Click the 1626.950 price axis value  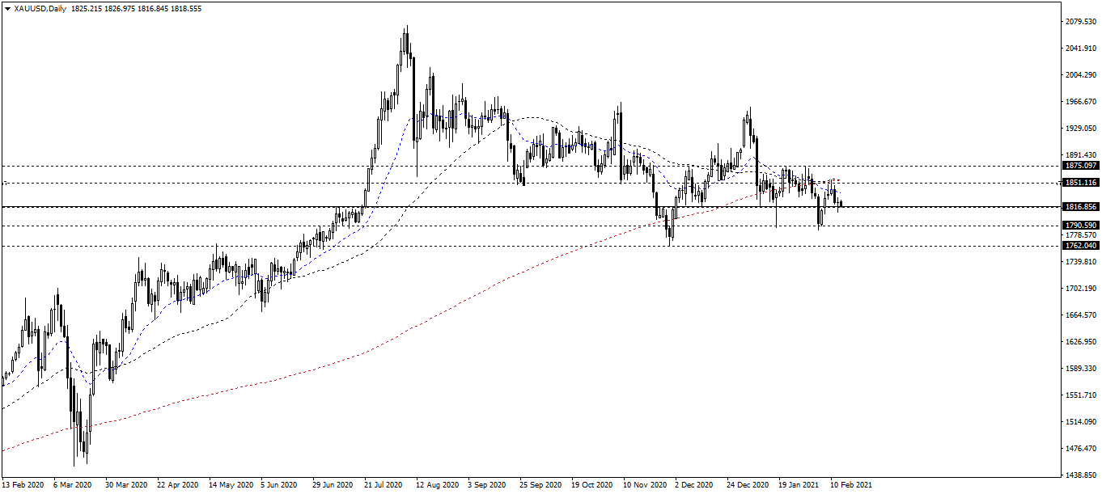pos(1082,342)
